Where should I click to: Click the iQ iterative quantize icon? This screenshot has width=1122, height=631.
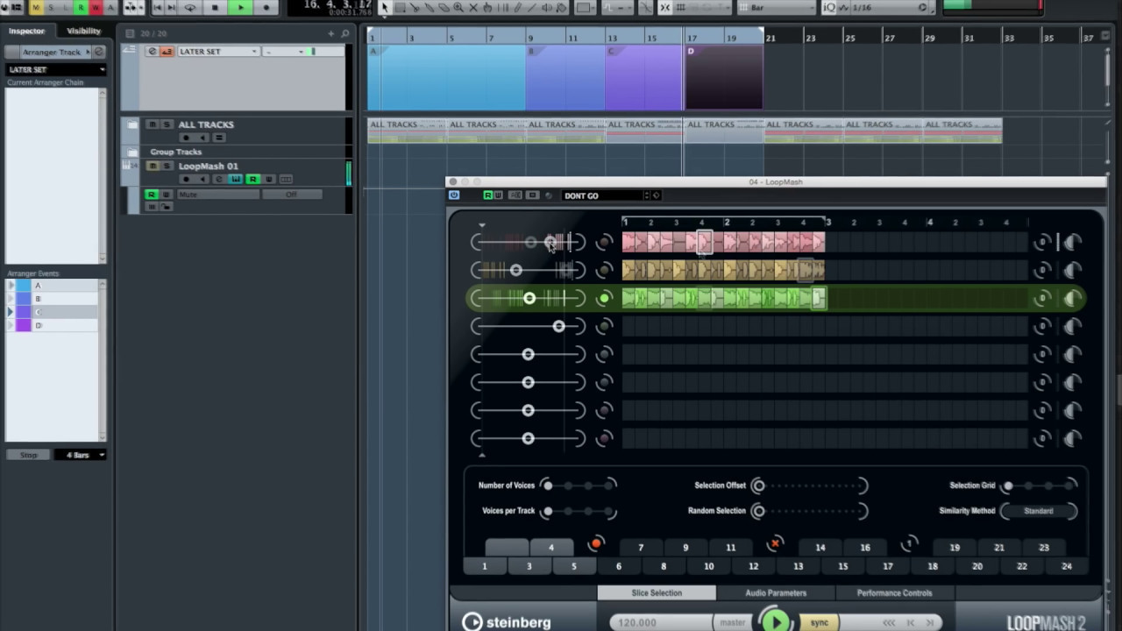(829, 8)
